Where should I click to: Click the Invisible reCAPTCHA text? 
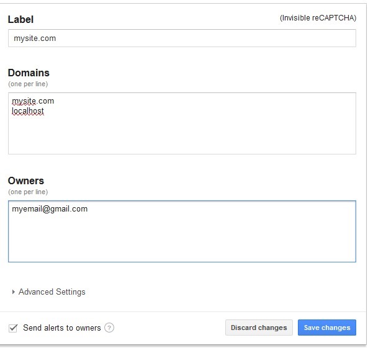318,18
